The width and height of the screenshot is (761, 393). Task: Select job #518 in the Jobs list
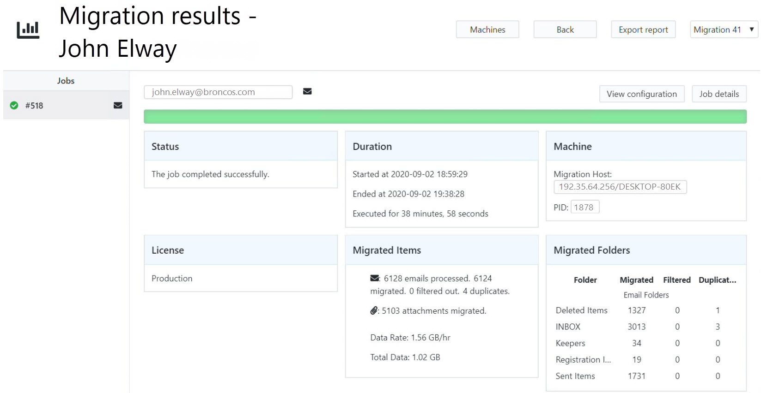66,105
